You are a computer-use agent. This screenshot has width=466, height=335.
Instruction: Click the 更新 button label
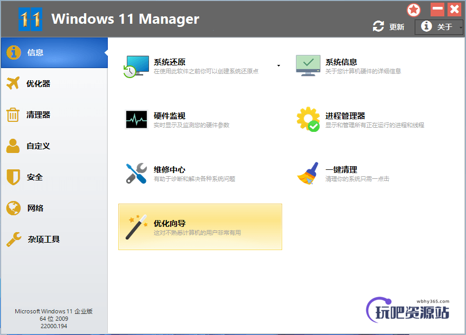pos(397,27)
